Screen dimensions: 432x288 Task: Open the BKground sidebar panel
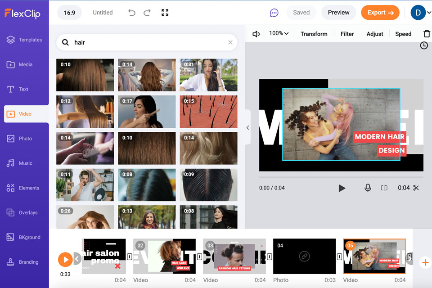23,237
